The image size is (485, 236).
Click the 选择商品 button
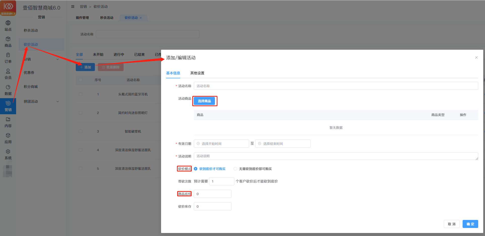point(204,101)
